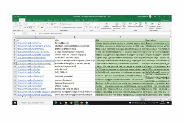This screenshot has width=184, height=123.
Task: Select the Лист1 sheet tab
Action: [x=24, y=97]
